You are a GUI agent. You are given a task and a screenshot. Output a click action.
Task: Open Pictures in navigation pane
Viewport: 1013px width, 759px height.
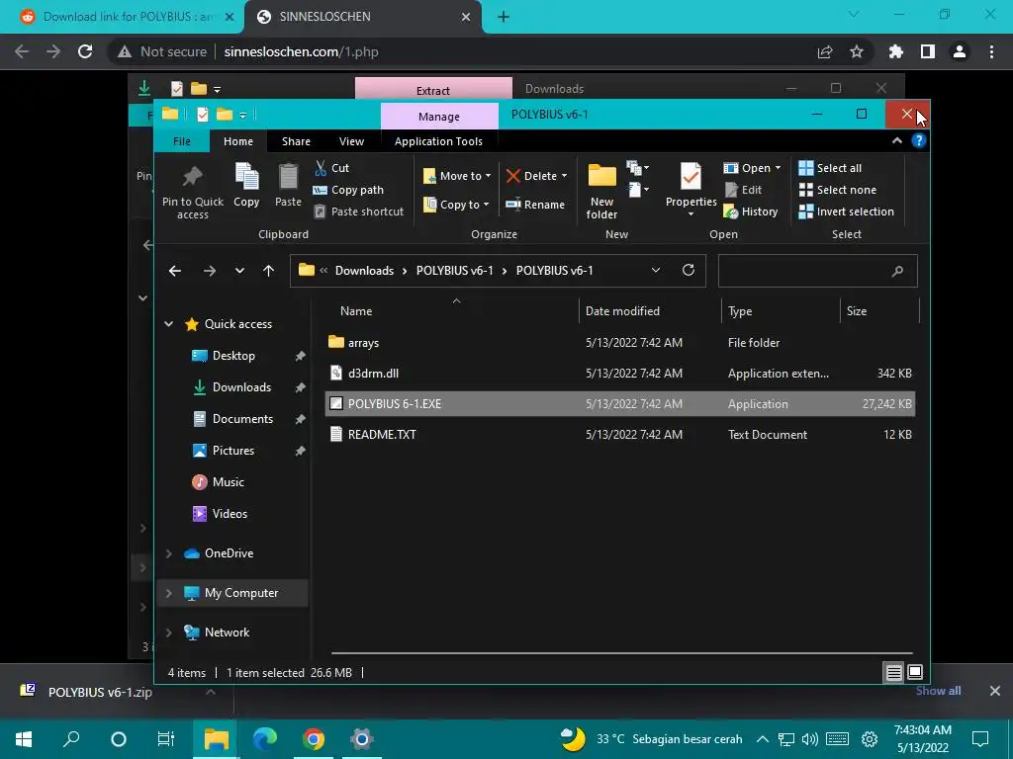233,451
